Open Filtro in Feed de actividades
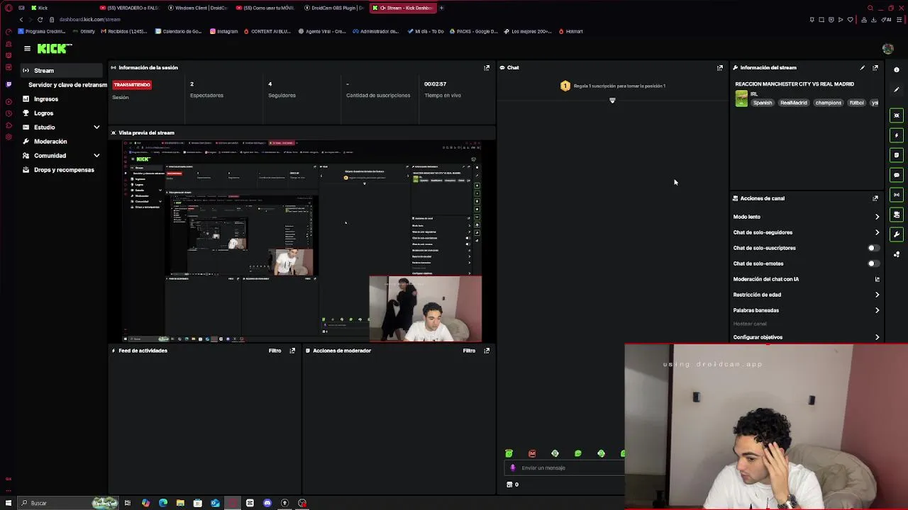 coord(275,351)
